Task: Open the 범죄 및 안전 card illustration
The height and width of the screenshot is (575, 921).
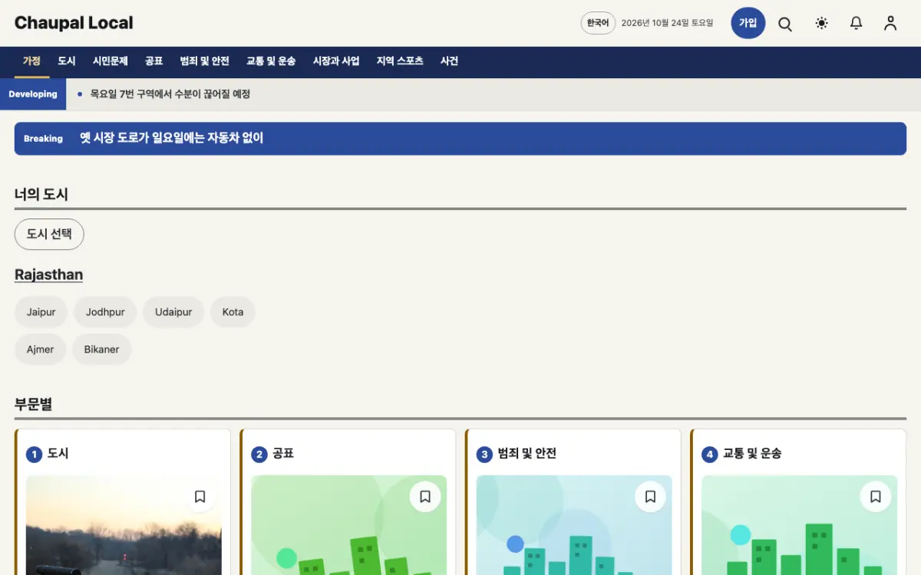Action: pyautogui.click(x=574, y=525)
